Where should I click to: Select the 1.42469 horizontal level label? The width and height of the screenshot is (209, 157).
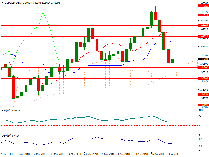tap(203, 25)
